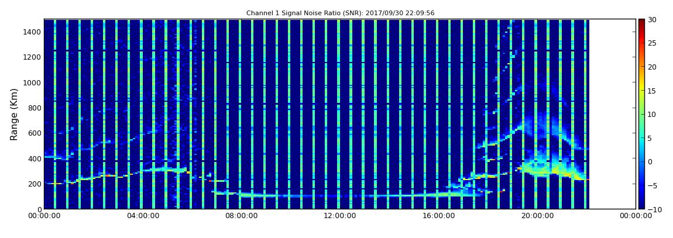Click the y-axis tick label 600

pos(35,133)
